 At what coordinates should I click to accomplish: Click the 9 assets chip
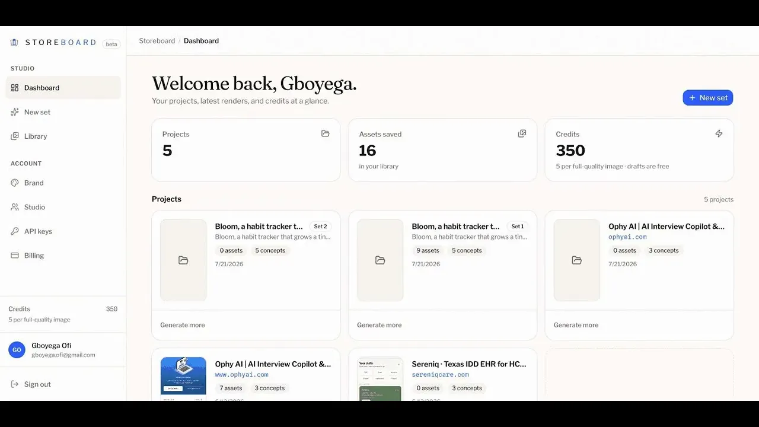tap(428, 250)
